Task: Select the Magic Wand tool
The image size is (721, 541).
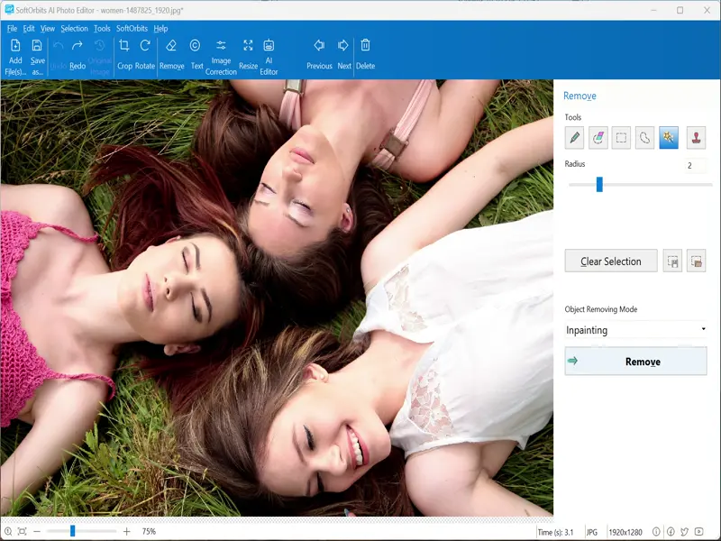Action: click(669, 138)
